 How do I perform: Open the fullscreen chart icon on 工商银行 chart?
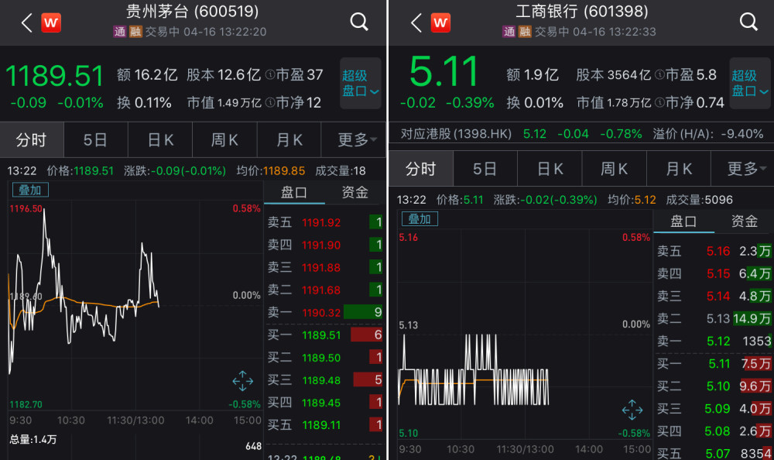(x=632, y=410)
